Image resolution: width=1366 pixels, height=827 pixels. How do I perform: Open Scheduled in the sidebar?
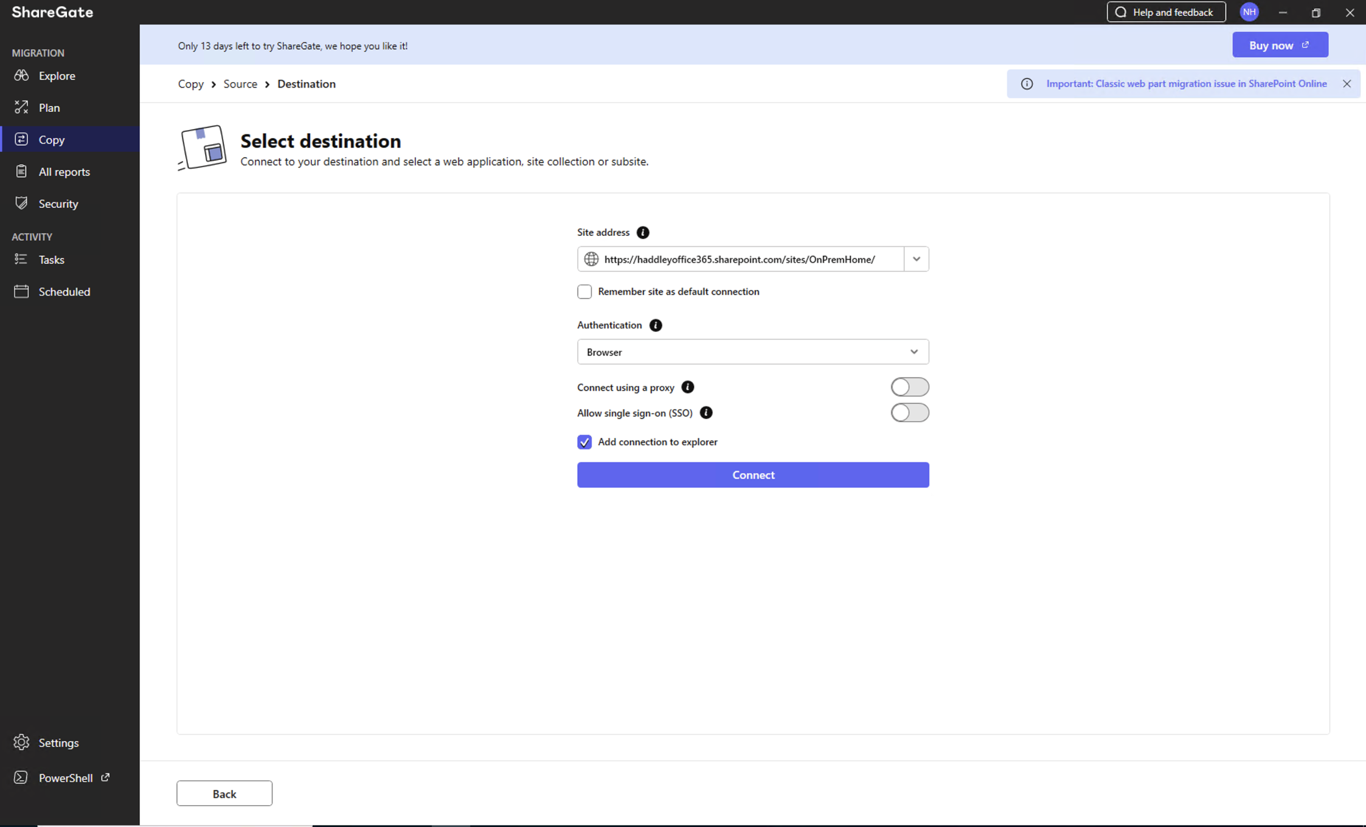(70, 291)
